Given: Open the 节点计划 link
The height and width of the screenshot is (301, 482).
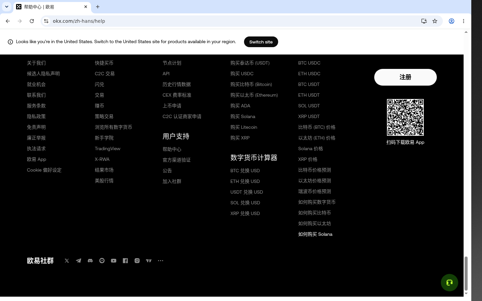Looking at the screenshot, I should [x=172, y=63].
